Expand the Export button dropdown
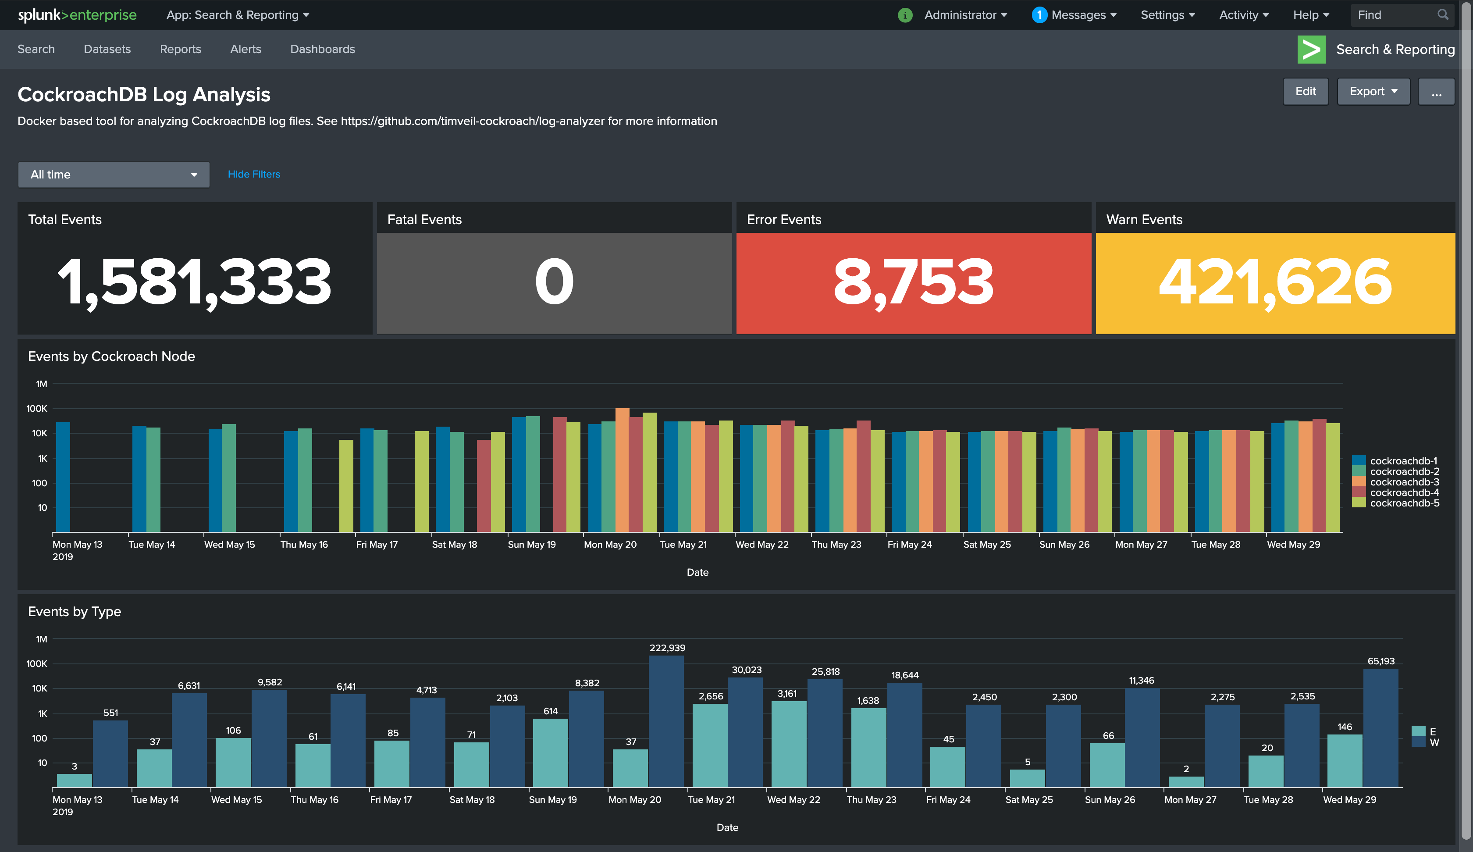Viewport: 1473px width, 852px height. (x=1373, y=91)
